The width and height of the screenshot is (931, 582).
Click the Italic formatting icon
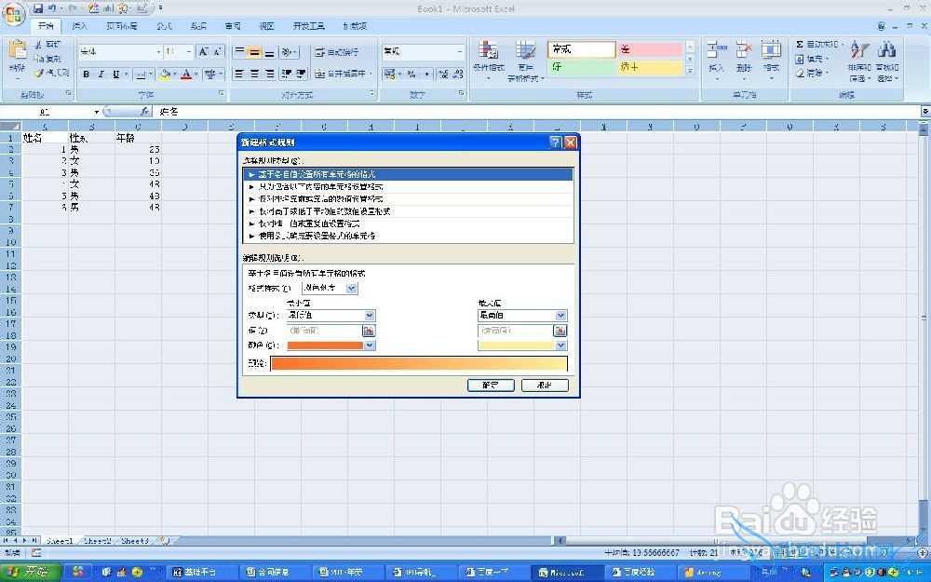pyautogui.click(x=101, y=74)
